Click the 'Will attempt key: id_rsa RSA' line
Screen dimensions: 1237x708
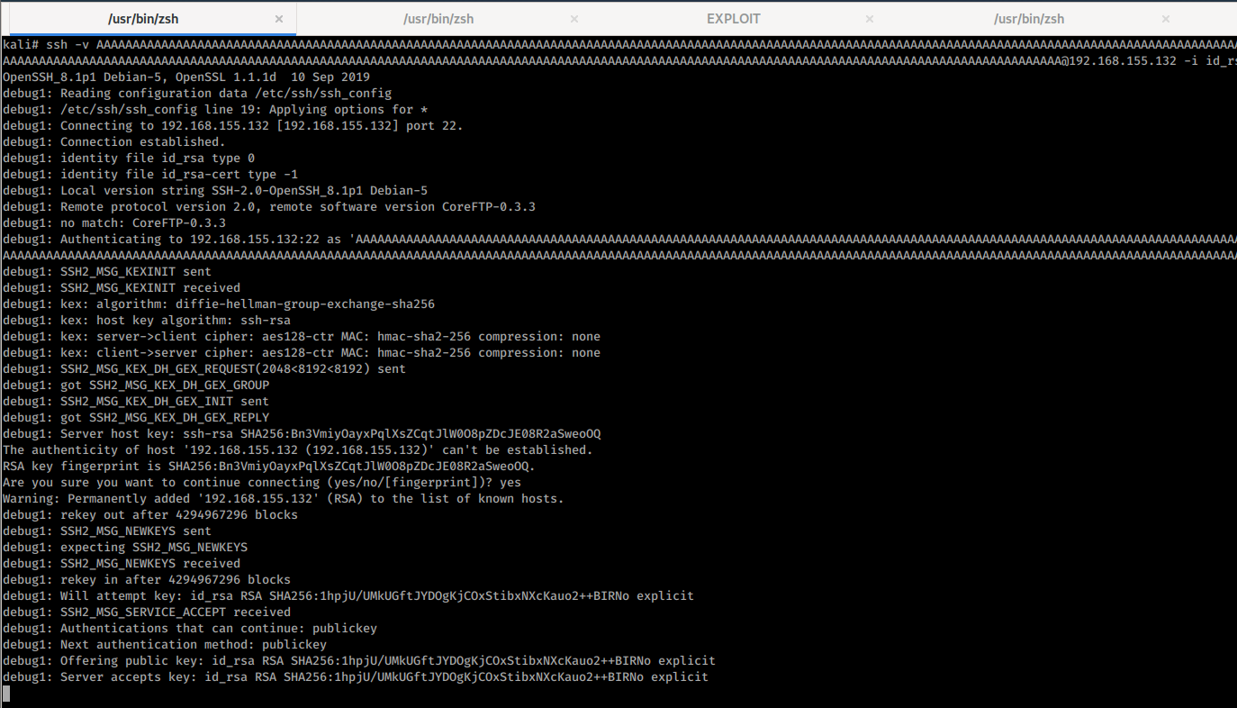pyautogui.click(x=348, y=595)
